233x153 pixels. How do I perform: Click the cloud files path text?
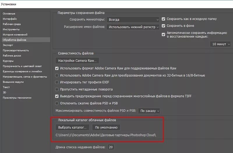tap(106, 135)
